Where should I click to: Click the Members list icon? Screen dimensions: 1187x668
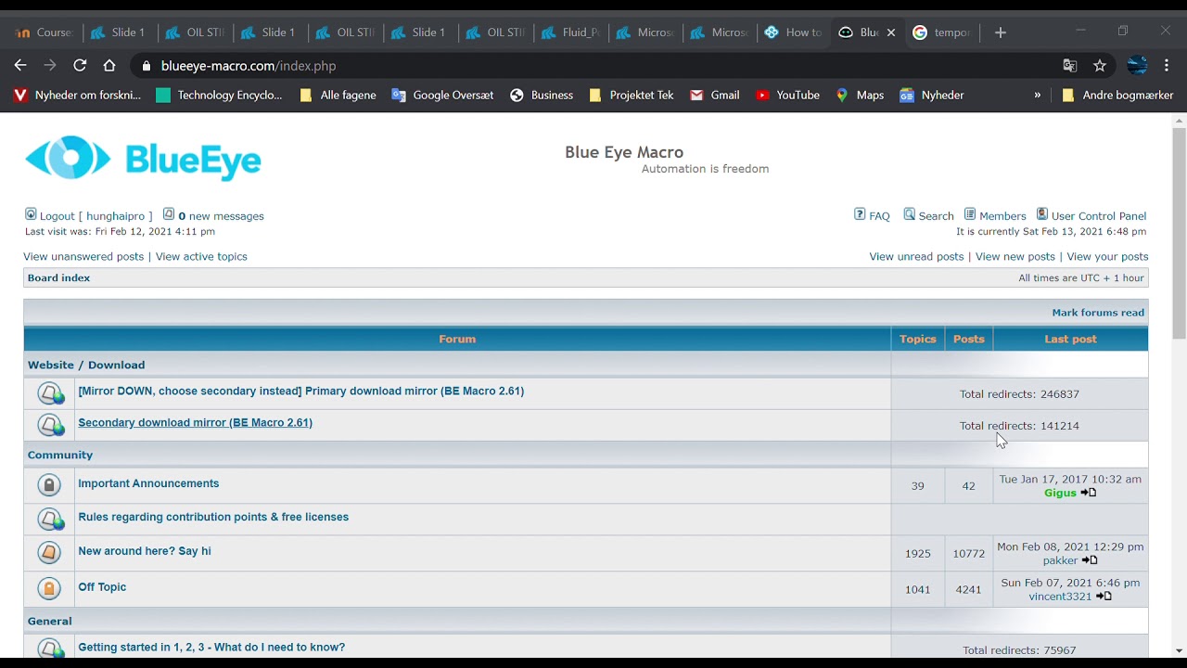tap(970, 214)
